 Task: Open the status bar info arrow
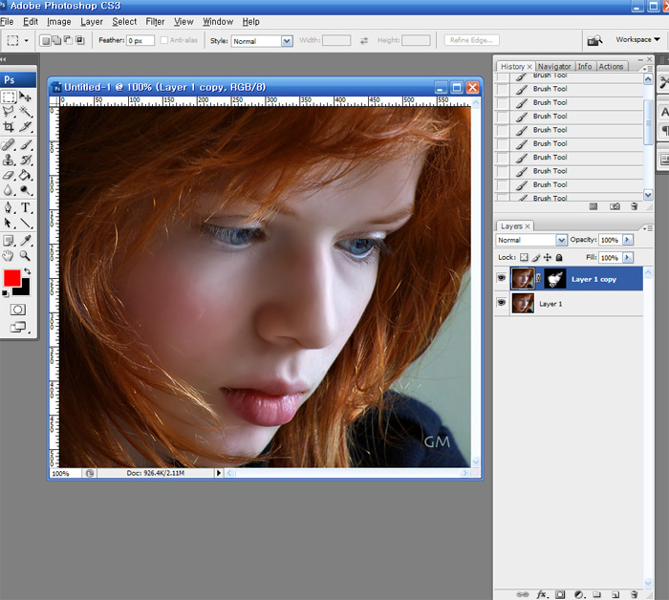[219, 473]
